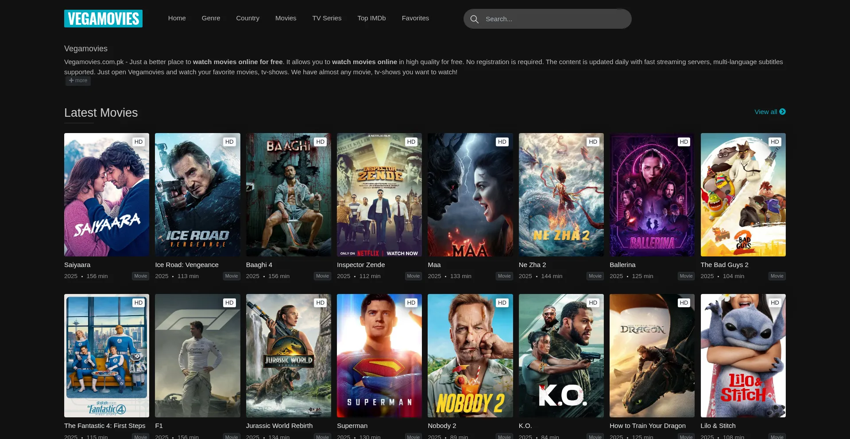The image size is (850, 439).
Task: Open the Top IMDb section
Action: (371, 18)
